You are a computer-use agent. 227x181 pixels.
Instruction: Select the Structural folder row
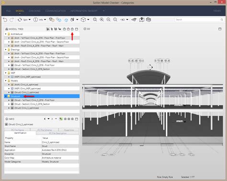click(42, 96)
